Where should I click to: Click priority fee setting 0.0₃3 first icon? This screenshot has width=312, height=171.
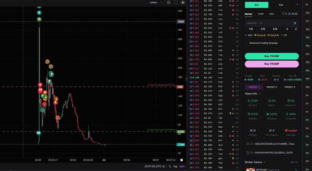click(255, 35)
